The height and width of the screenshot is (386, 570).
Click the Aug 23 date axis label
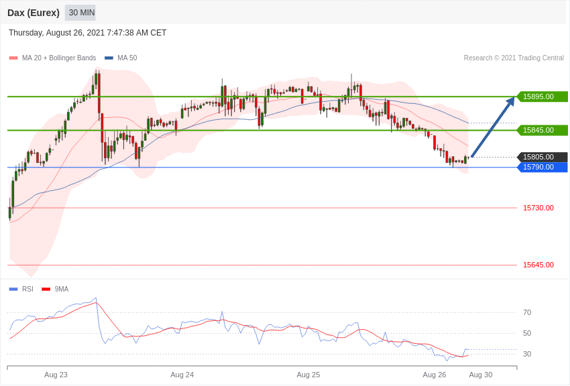pos(56,375)
